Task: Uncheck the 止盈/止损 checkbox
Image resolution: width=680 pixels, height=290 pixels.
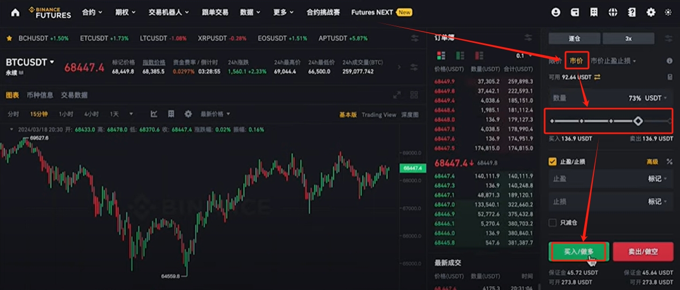Action: coord(553,162)
